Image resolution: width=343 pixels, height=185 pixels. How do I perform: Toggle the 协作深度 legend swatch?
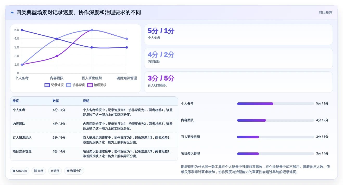[x=68, y=85]
